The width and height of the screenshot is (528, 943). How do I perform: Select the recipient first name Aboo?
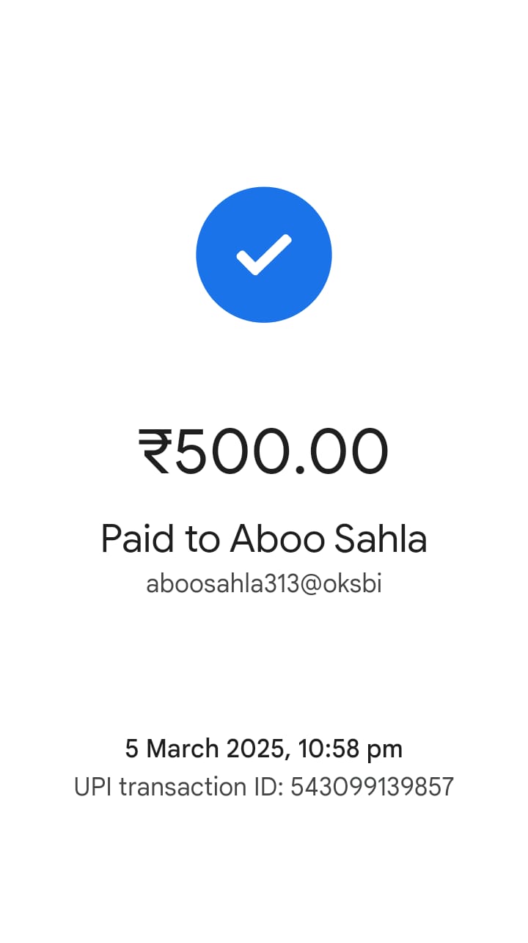pyautogui.click(x=277, y=539)
